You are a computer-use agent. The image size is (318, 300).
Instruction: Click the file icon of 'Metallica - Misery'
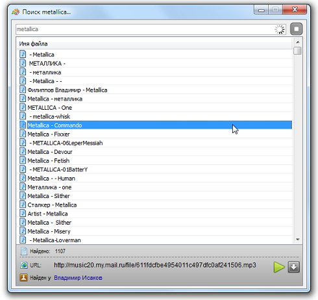tap(23, 231)
